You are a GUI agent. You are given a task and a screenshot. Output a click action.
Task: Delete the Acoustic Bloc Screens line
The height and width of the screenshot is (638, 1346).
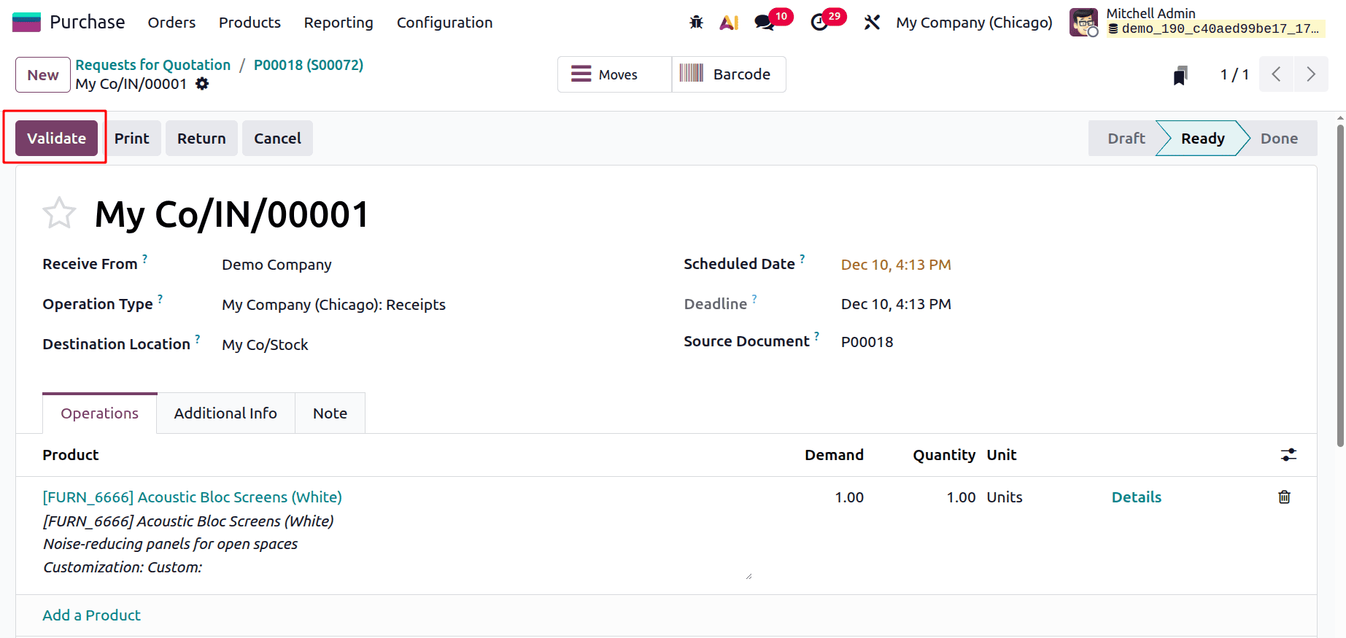[x=1284, y=497]
